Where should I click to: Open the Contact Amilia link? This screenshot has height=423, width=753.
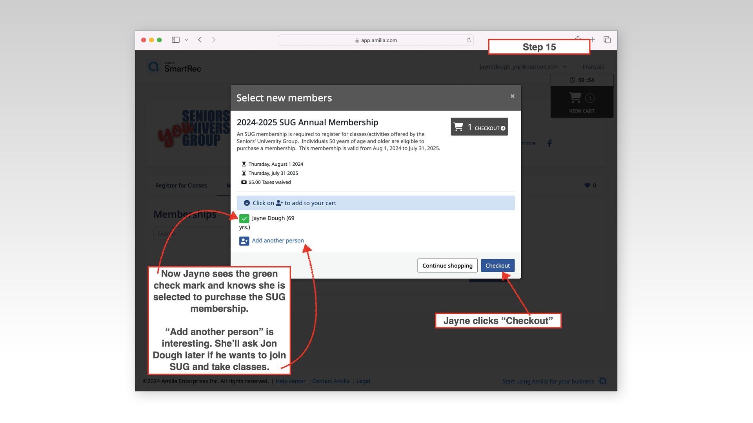click(x=331, y=381)
